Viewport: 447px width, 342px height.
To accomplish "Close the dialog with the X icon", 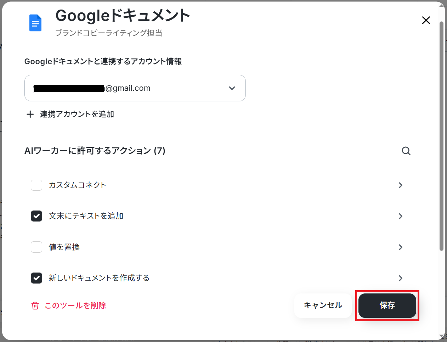I will 426,20.
